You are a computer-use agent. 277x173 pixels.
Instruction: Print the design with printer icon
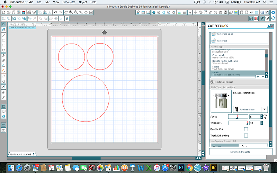[x=29, y=12]
